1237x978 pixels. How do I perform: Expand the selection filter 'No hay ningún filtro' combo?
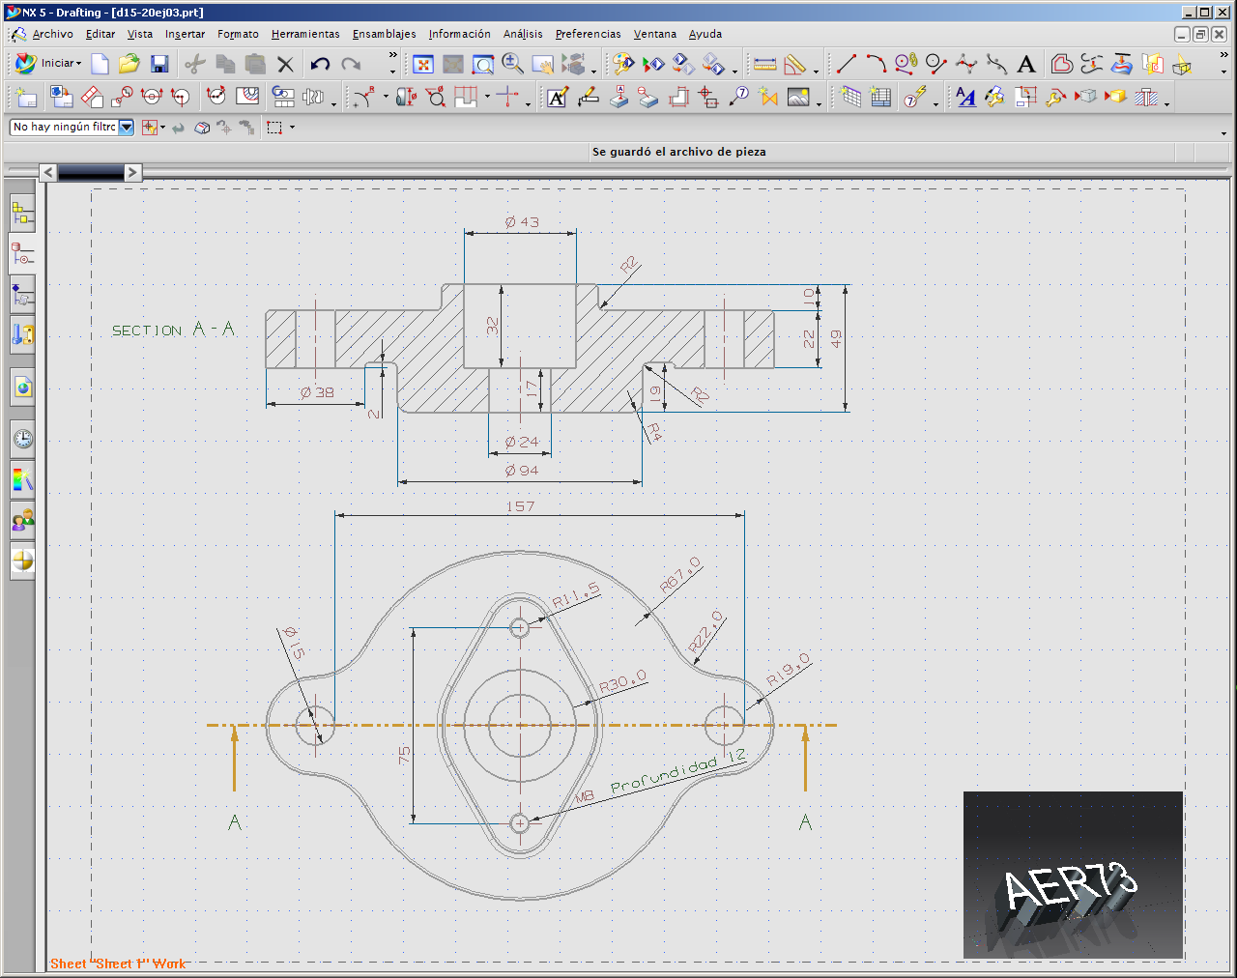tap(127, 127)
